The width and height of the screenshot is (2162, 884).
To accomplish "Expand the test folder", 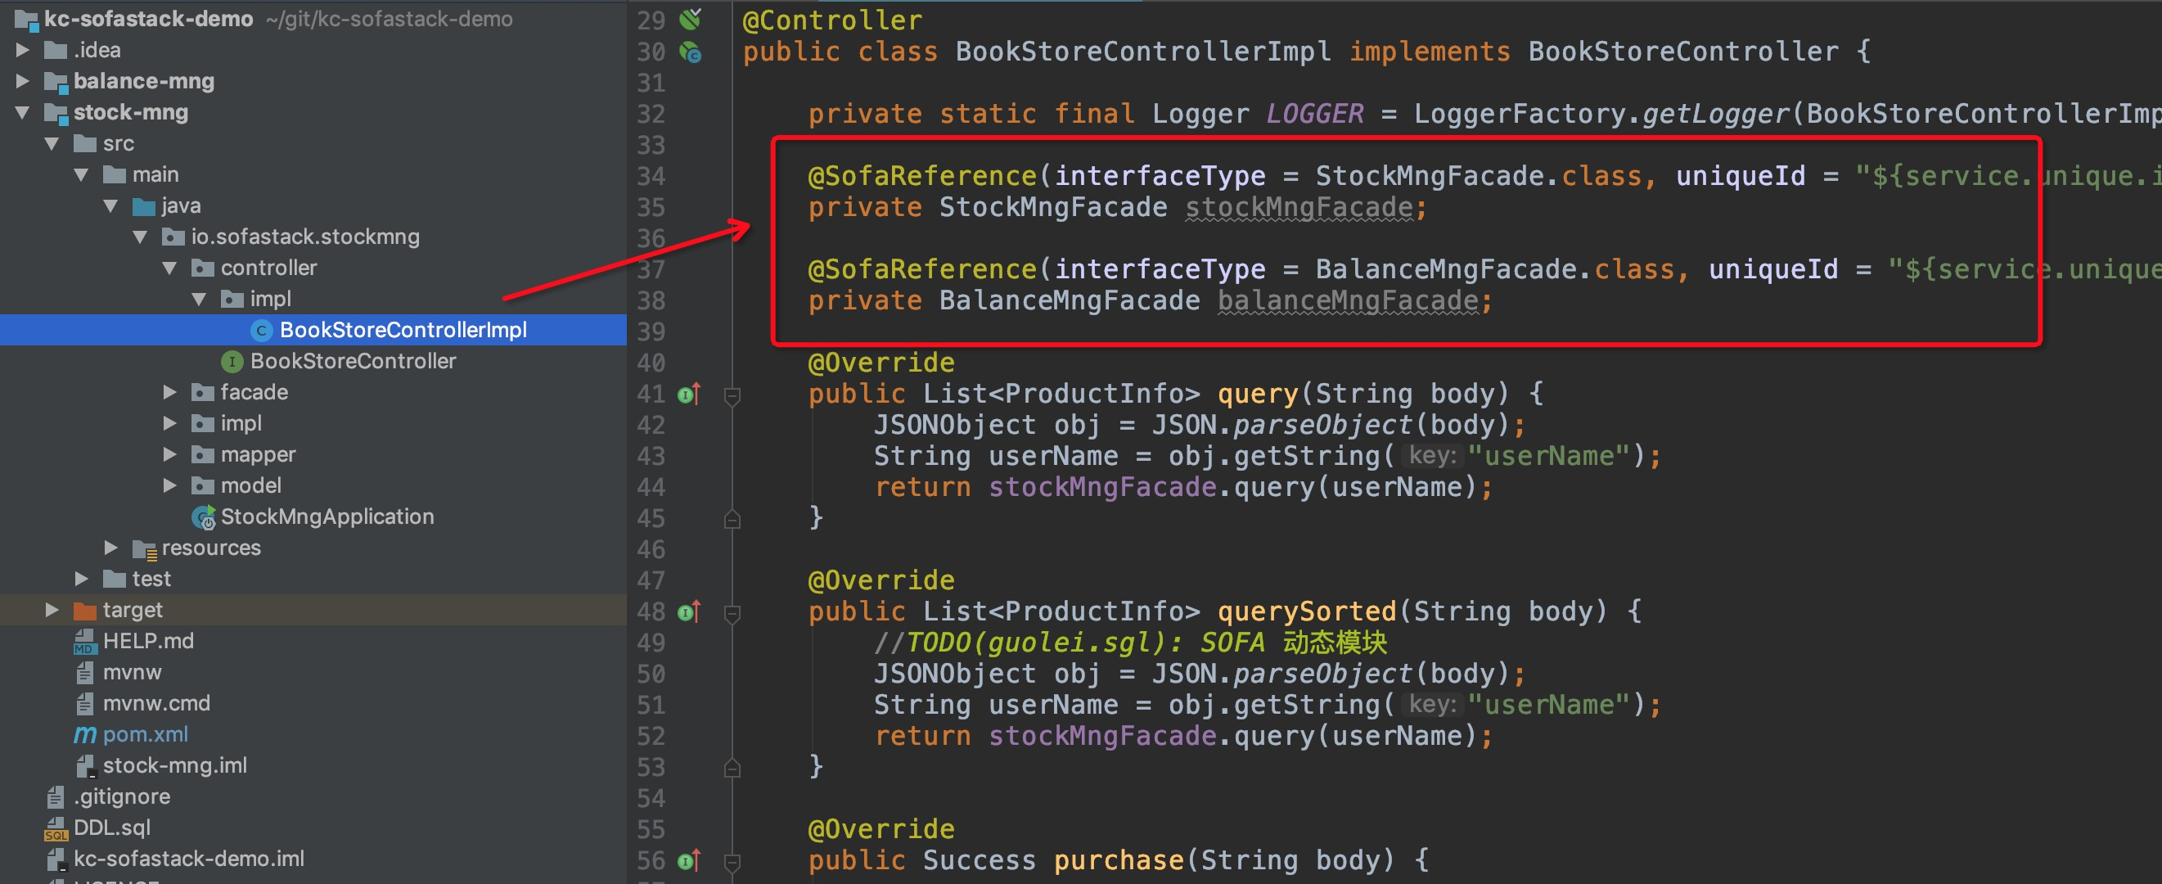I will pos(81,579).
